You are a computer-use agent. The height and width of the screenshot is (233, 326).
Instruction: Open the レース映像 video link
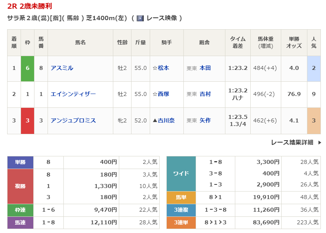(162, 18)
